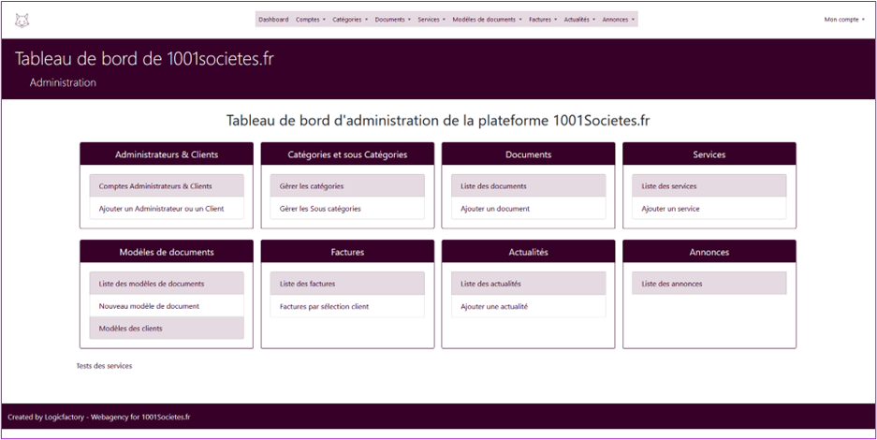The width and height of the screenshot is (877, 440).
Task: Expand Modèles de documents navbar dropdown
Action: (487, 20)
